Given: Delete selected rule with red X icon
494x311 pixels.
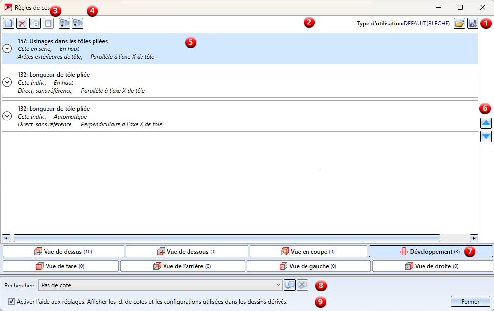Looking at the screenshot, I should tap(22, 24).
